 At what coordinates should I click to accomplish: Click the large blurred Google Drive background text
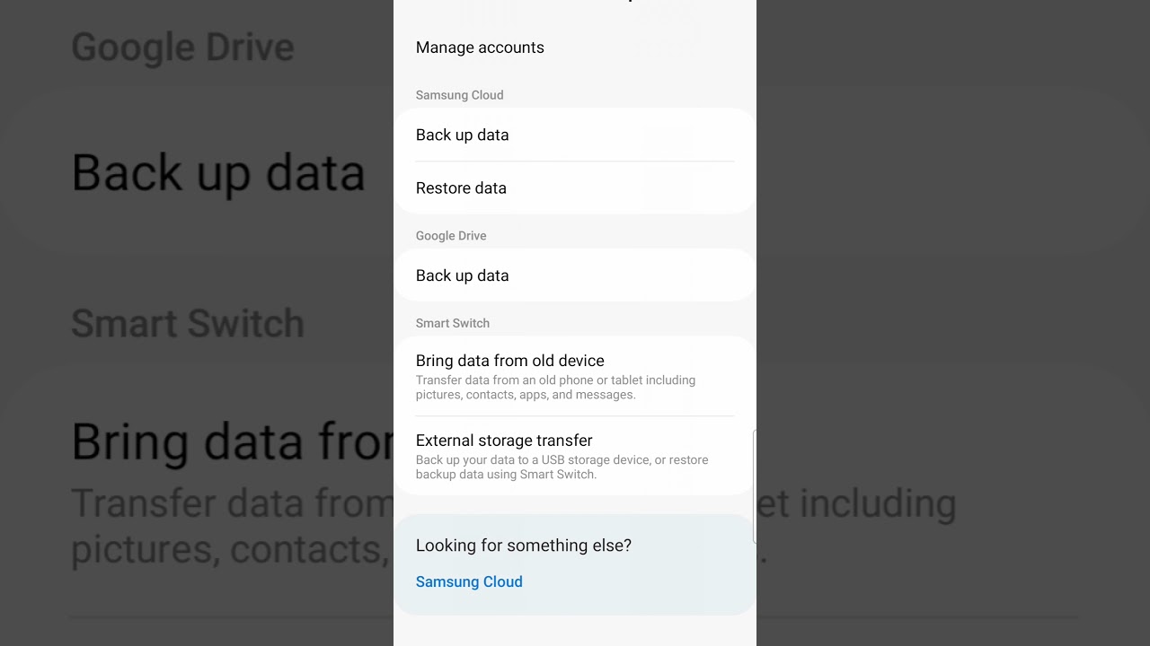(182, 48)
